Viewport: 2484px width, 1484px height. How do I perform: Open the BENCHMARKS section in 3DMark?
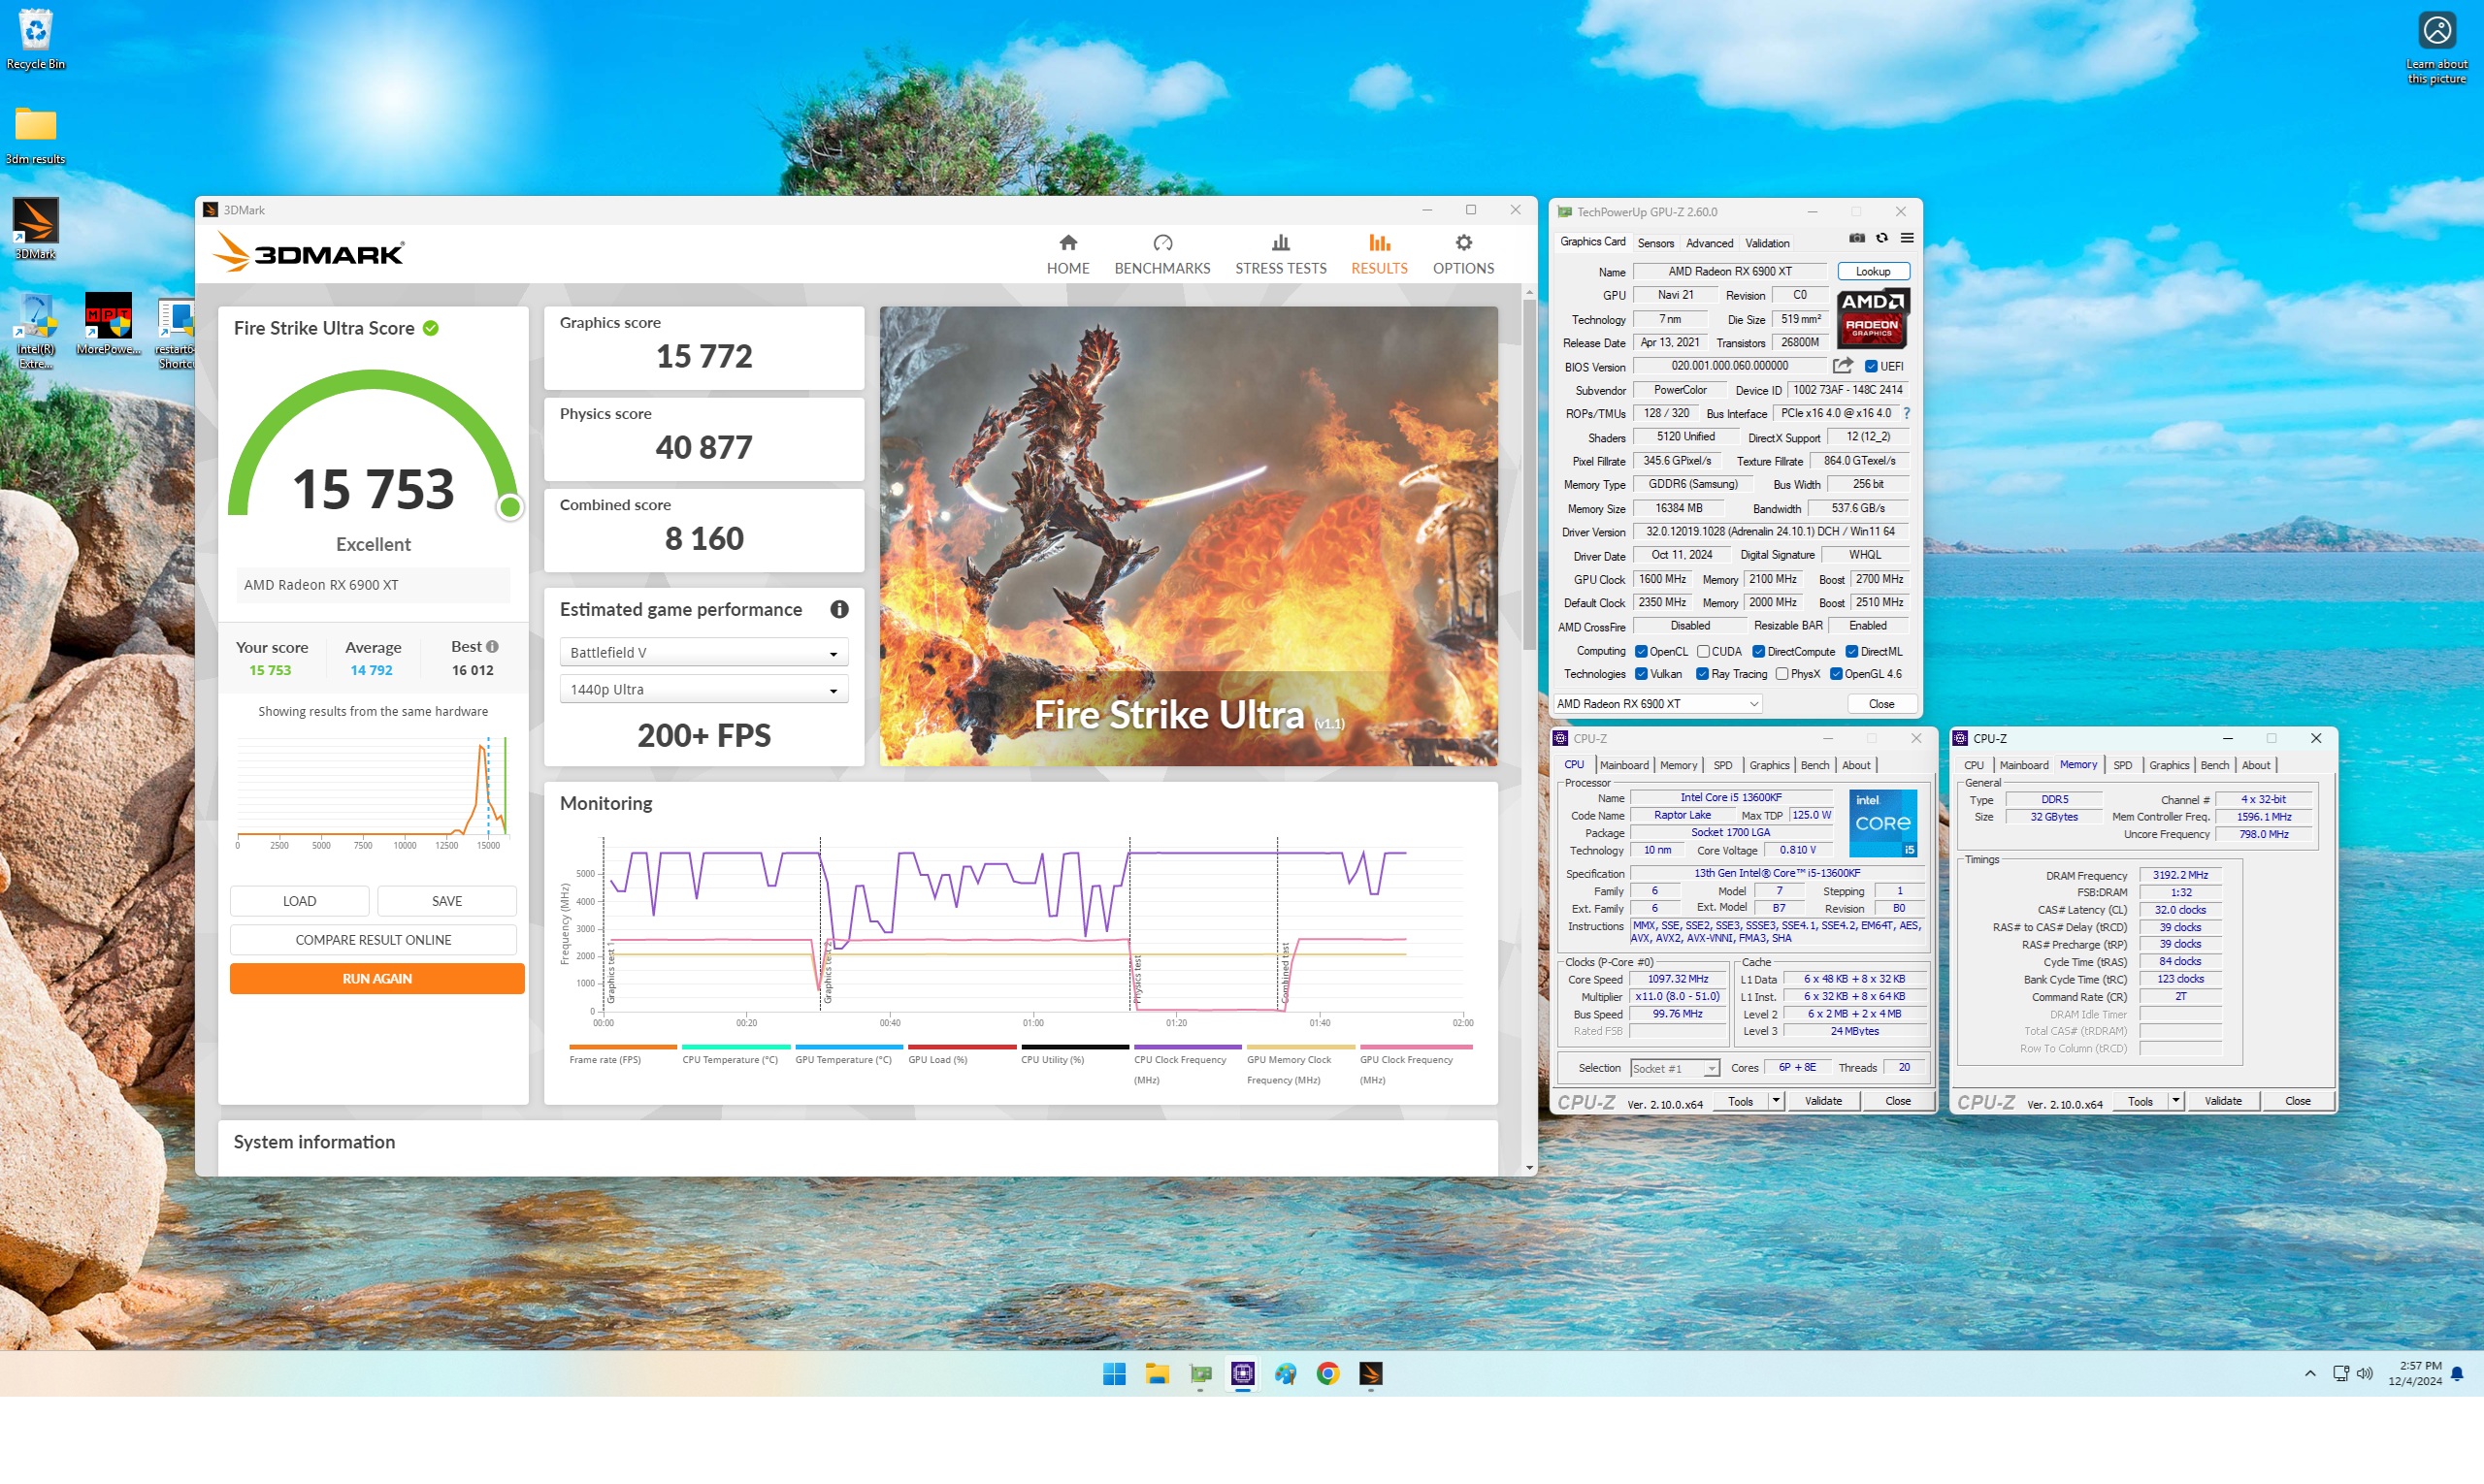tap(1161, 254)
